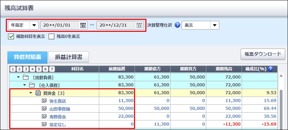
Task: Click the 買掛金 [3] row label
Action: [54, 93]
